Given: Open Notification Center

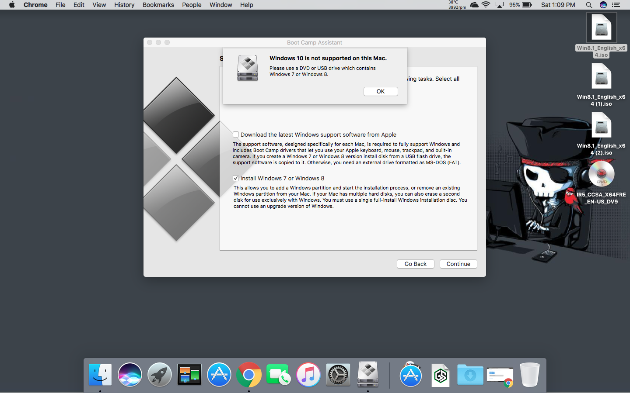Looking at the screenshot, I should click(616, 5).
